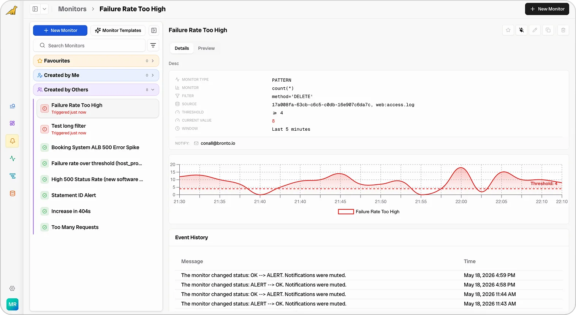Viewport: 576px width, 315px height.
Task: Toggle Failure Rate Too High chart legend
Action: click(369, 212)
